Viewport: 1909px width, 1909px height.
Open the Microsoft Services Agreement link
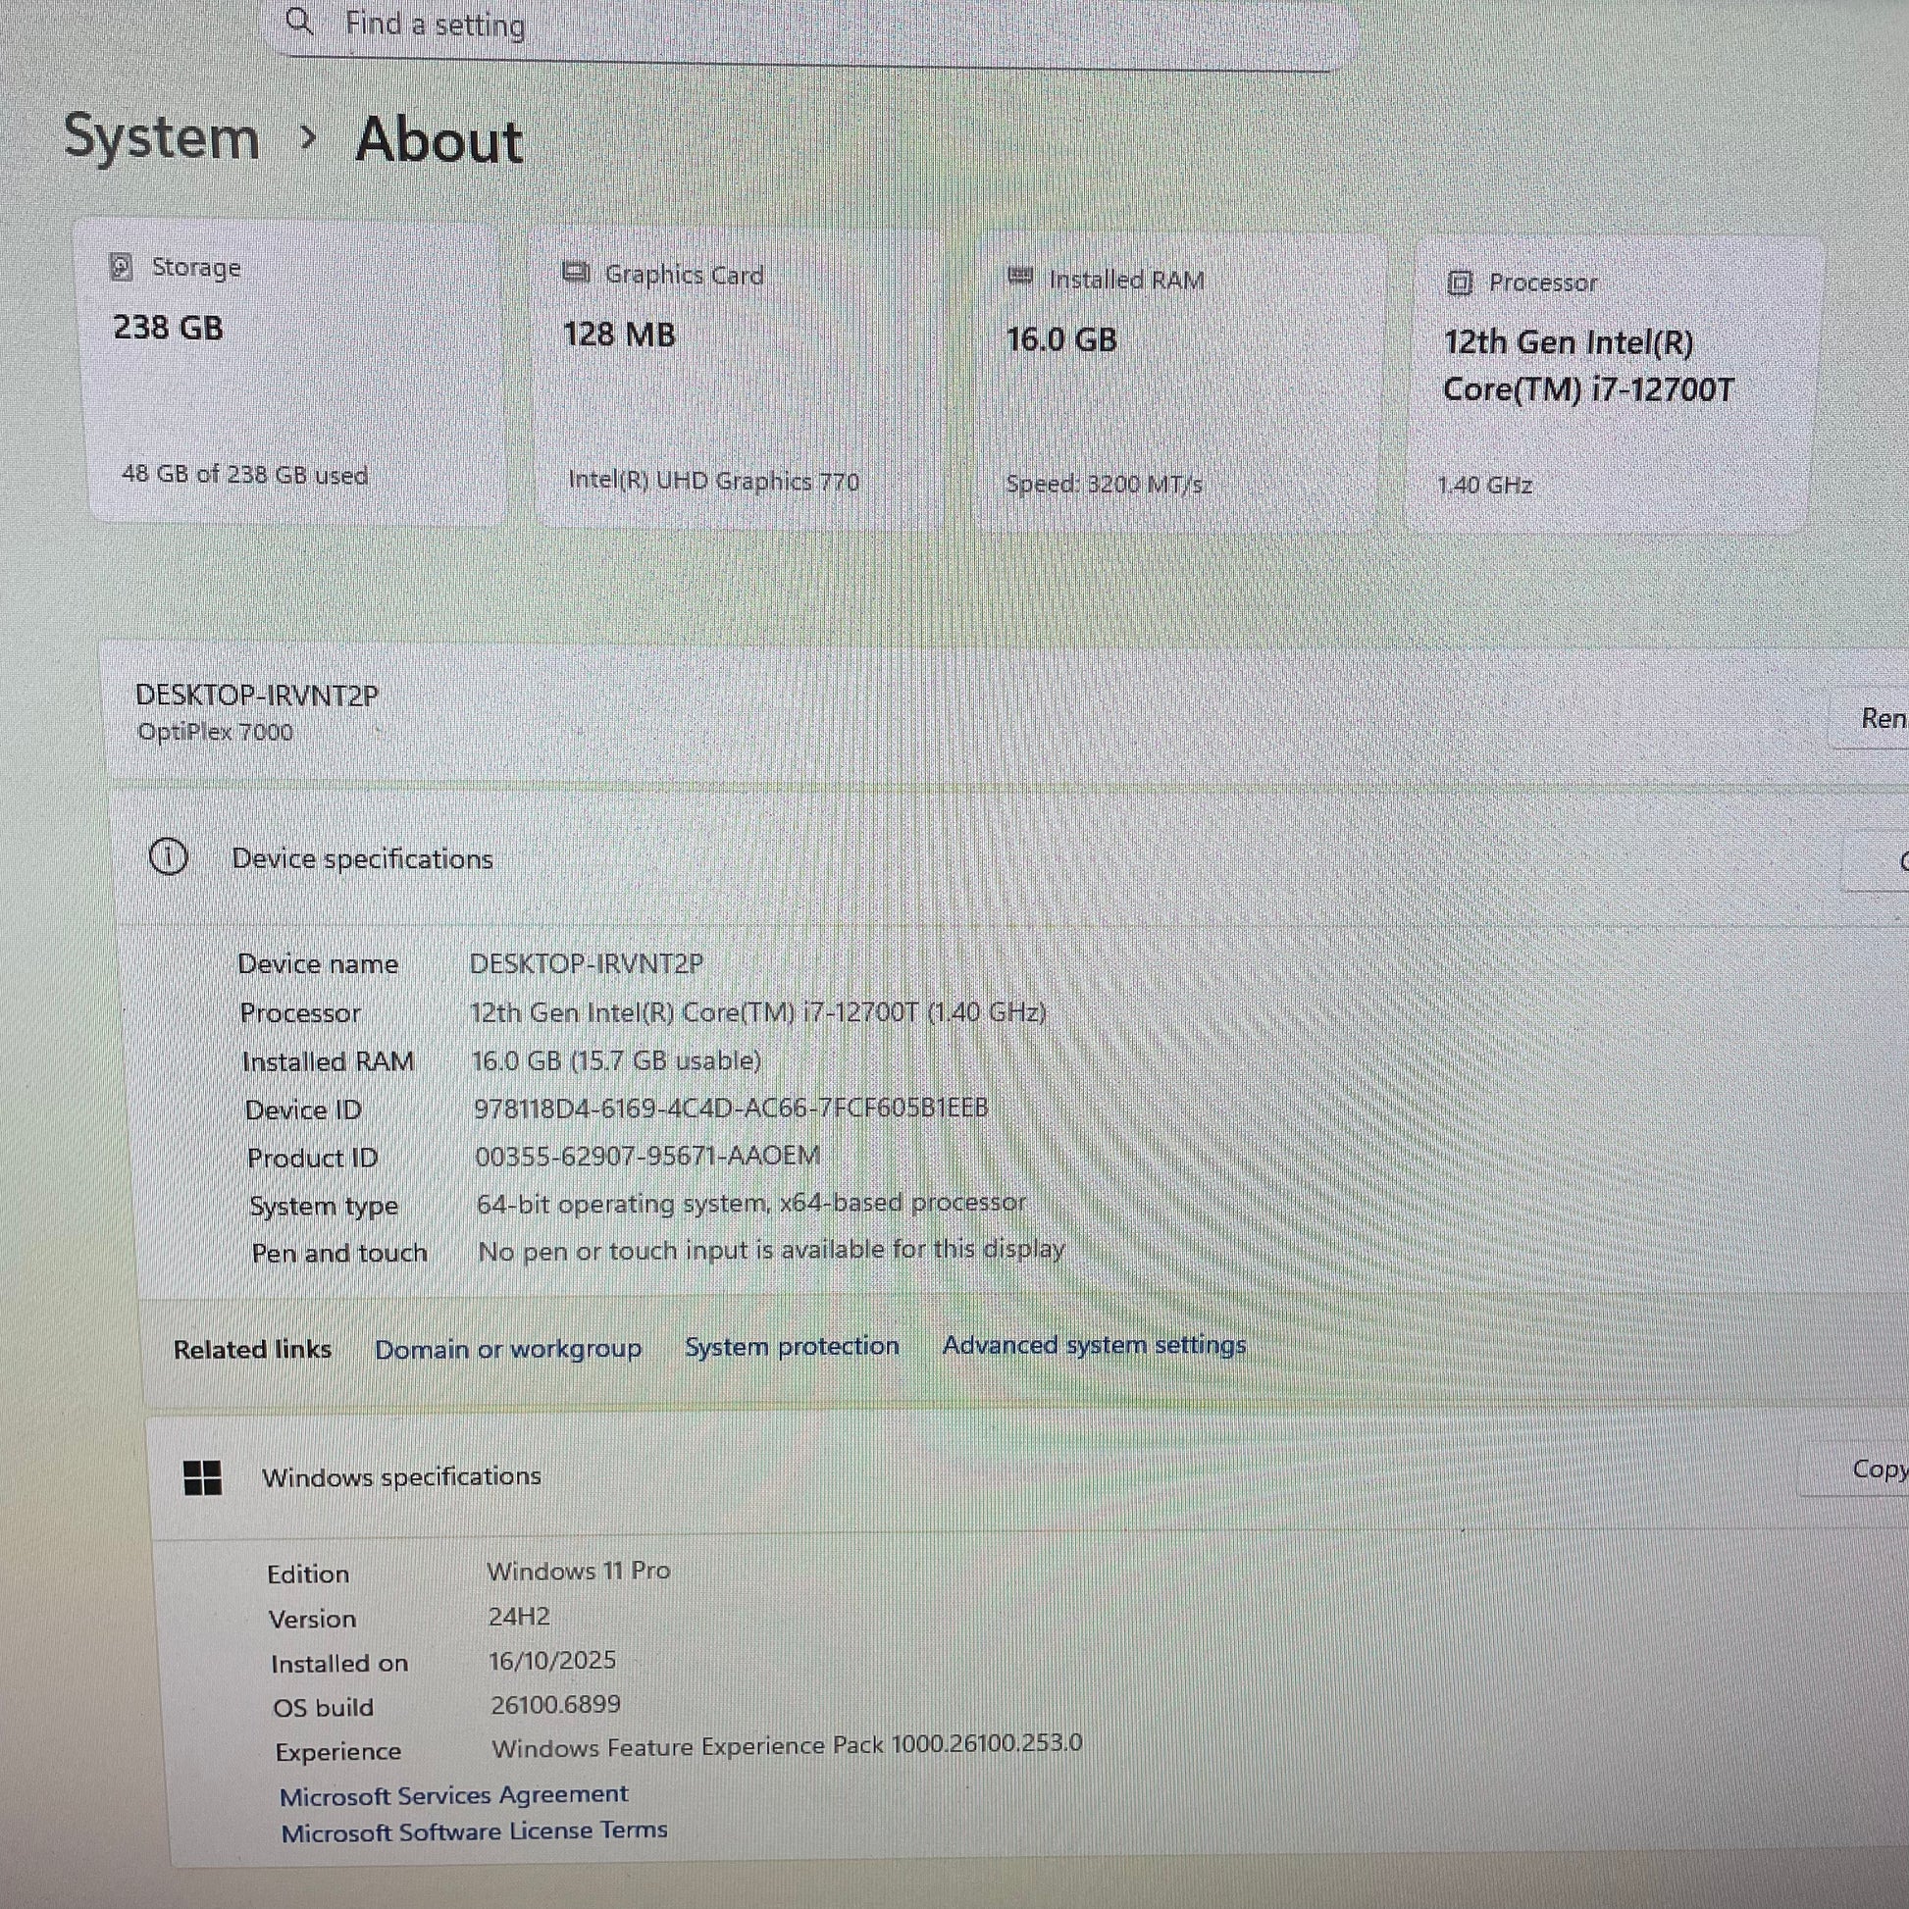coord(453,1794)
